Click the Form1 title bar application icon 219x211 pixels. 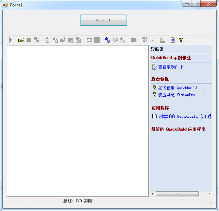pyautogui.click(x=5, y=5)
